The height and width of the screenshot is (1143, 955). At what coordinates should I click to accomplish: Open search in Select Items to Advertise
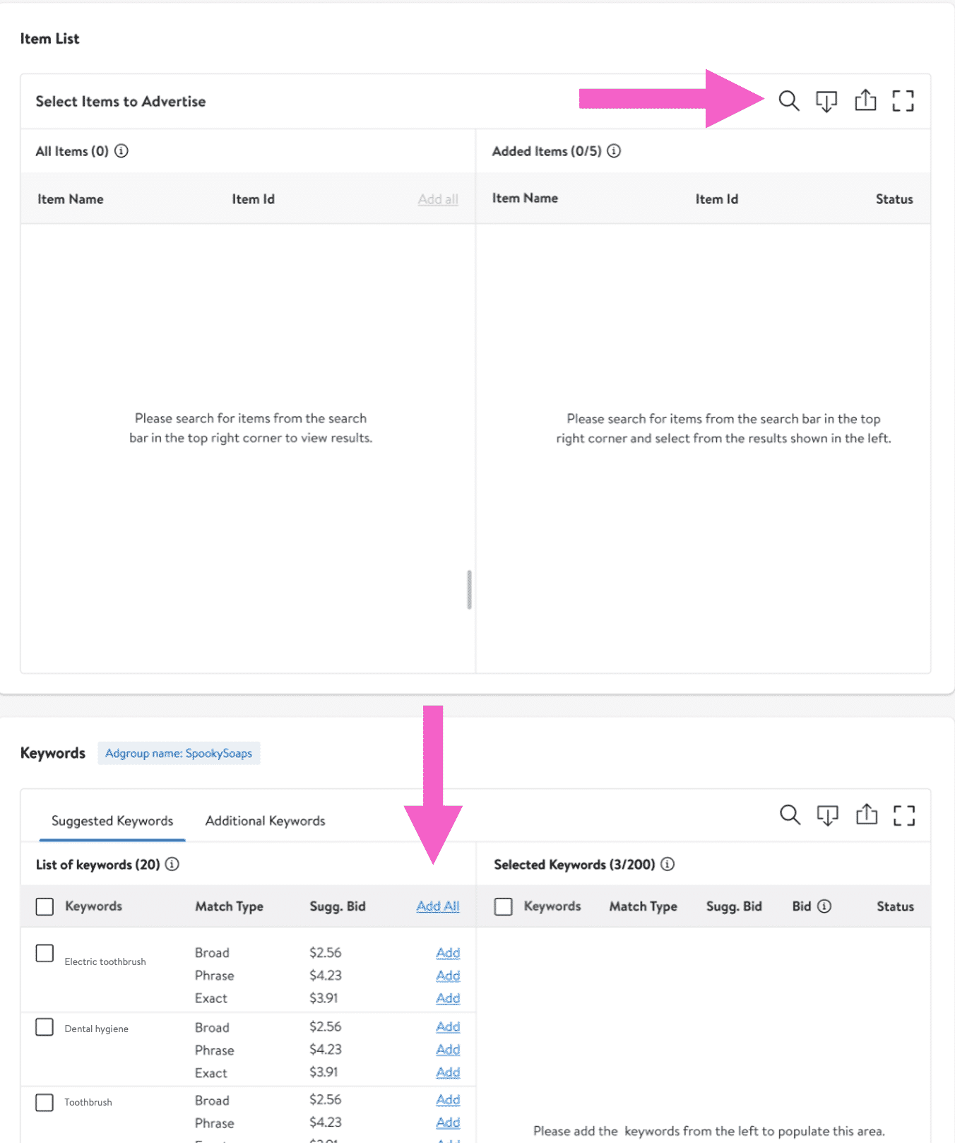pyautogui.click(x=789, y=101)
